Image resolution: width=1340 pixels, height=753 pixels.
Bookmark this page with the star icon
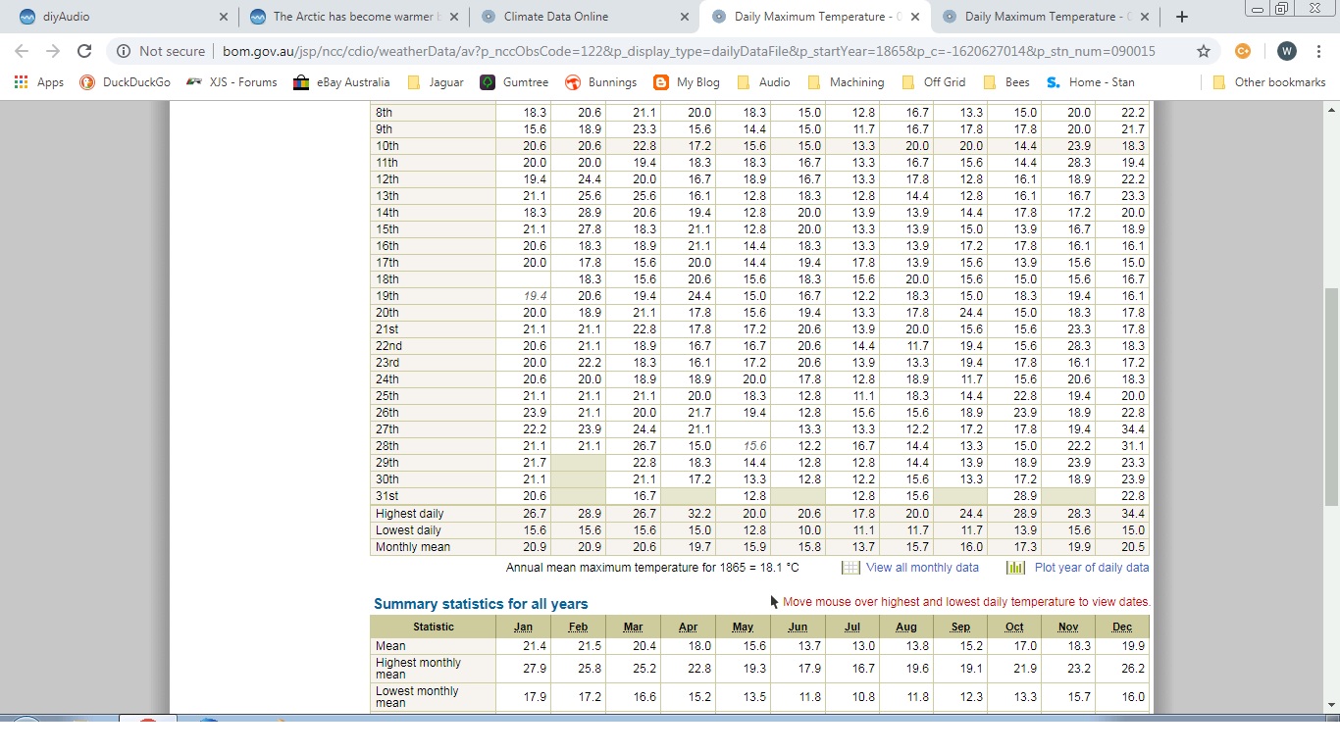[x=1204, y=51]
